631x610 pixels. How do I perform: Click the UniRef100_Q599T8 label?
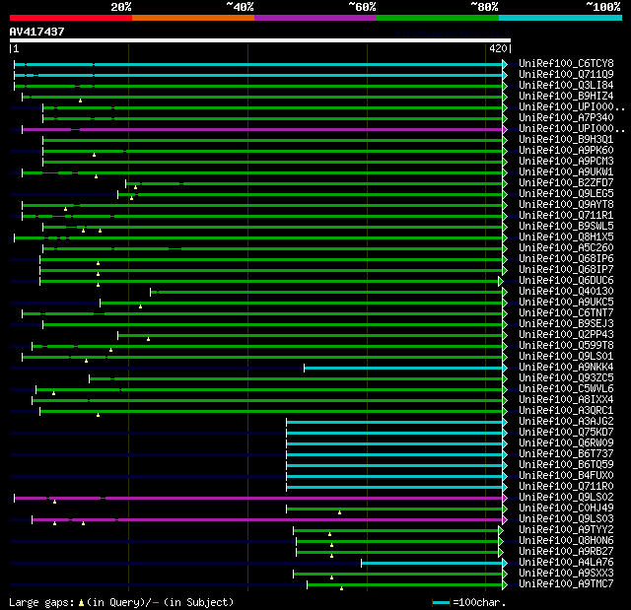click(x=566, y=346)
